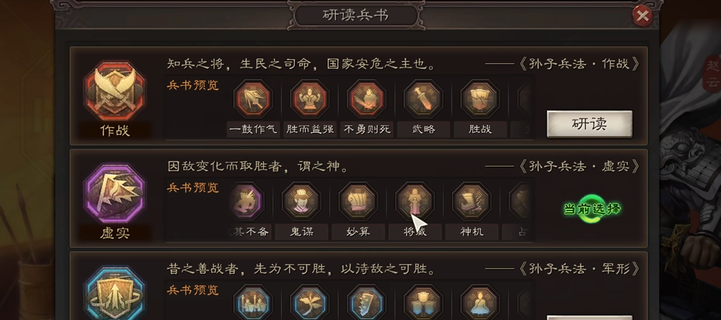Click first skill icon in 军形 row
721x320 pixels.
click(x=253, y=302)
